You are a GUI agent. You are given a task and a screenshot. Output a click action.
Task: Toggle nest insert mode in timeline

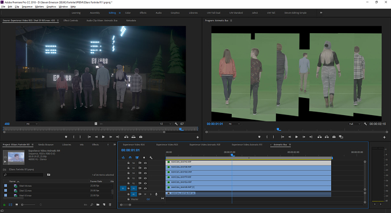[123, 157]
